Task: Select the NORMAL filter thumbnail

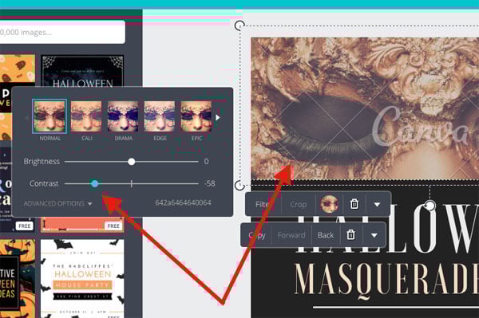Action: (49, 116)
